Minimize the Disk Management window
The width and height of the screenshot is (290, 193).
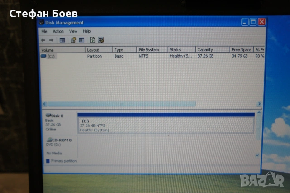point(245,22)
